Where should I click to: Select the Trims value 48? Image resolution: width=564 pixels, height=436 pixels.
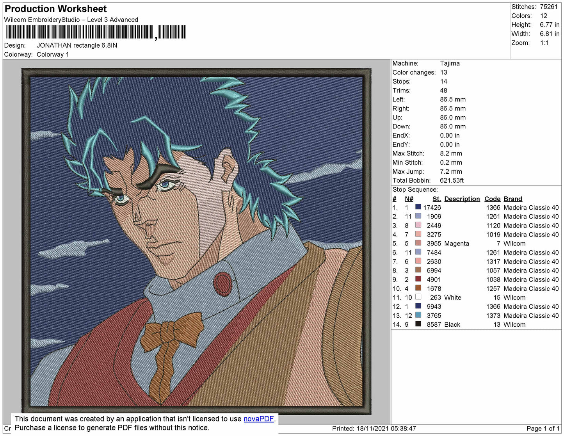(x=444, y=90)
